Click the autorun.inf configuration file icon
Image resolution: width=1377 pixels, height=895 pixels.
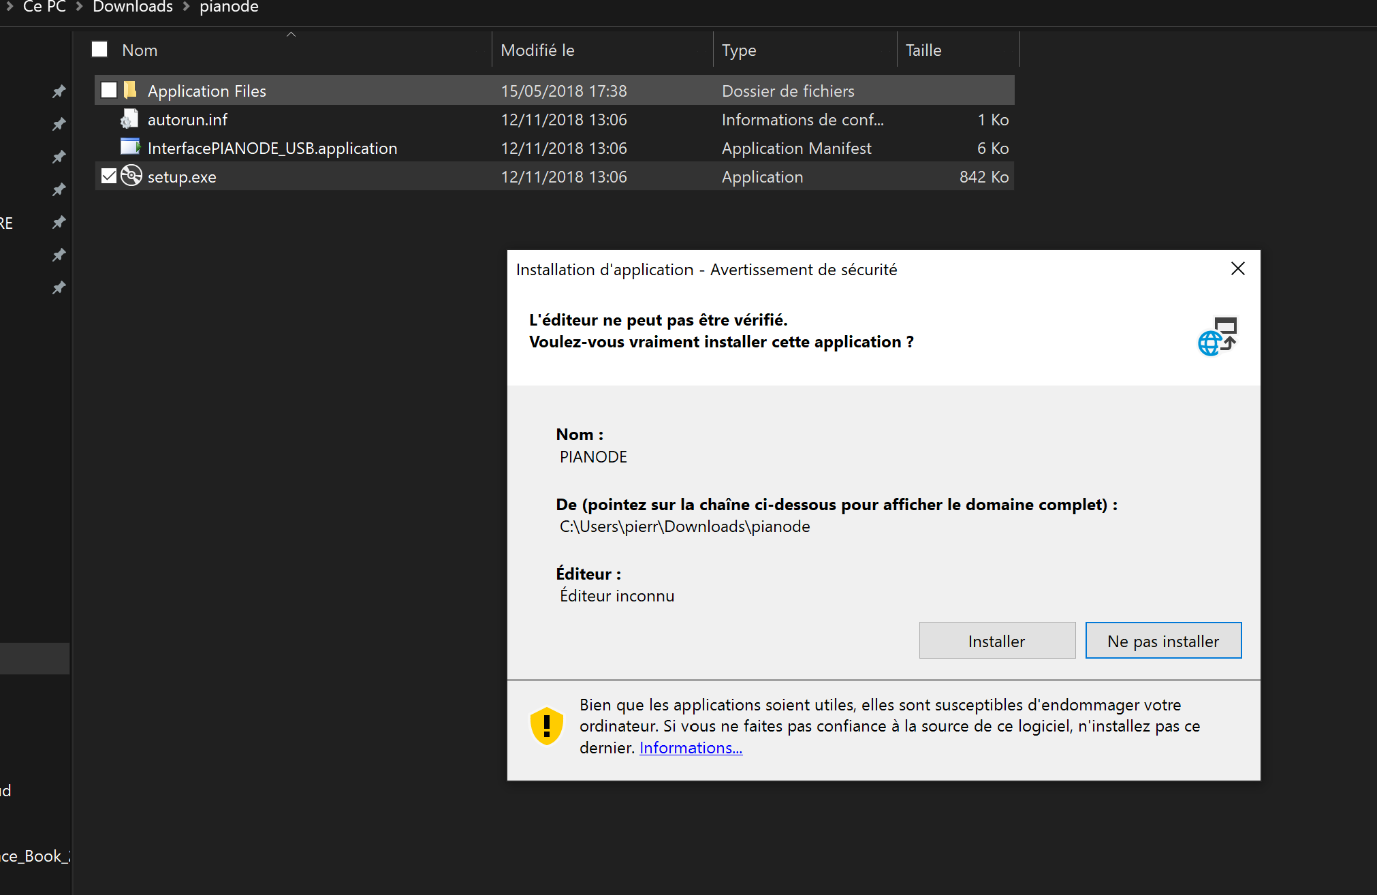[x=127, y=119]
